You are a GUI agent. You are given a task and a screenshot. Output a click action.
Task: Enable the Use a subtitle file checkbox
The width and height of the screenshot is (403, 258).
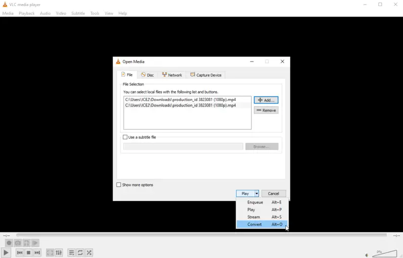(125, 137)
